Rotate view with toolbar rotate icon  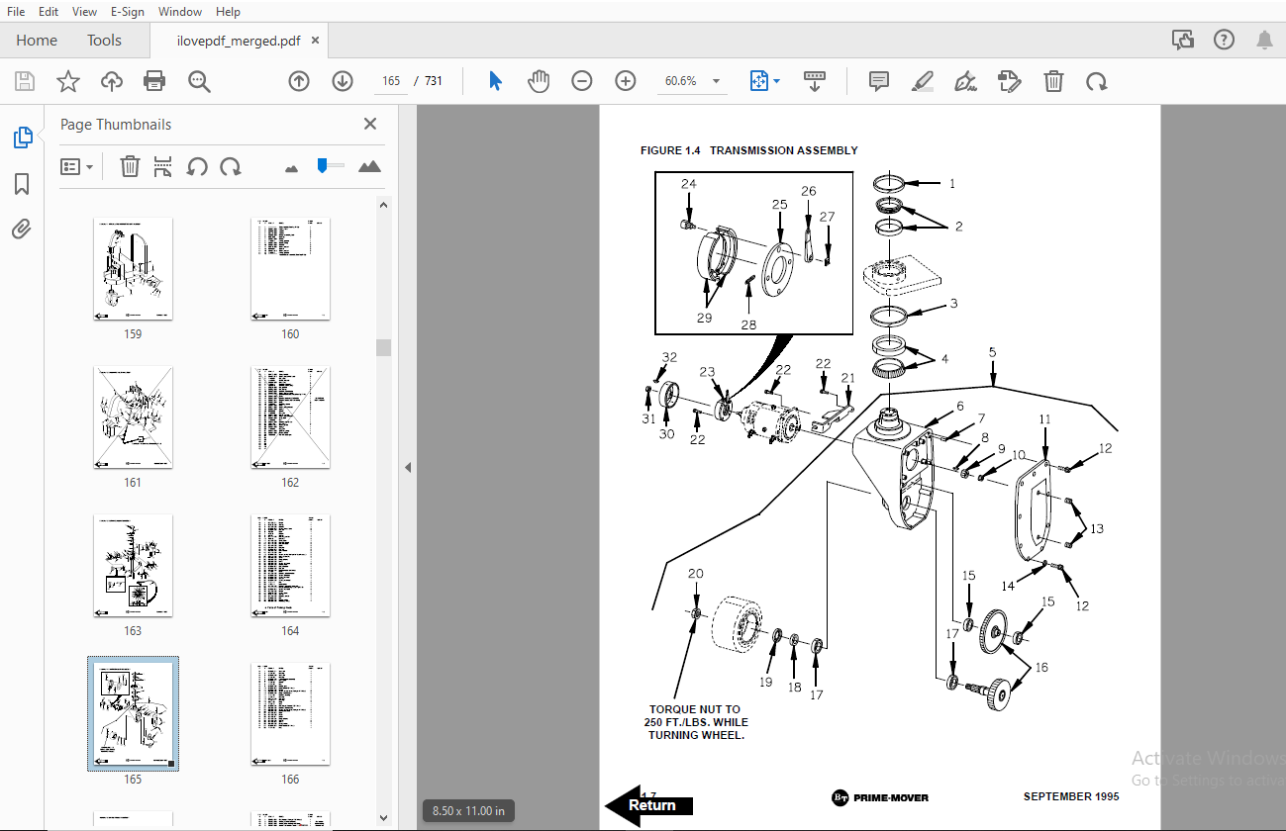[1096, 81]
